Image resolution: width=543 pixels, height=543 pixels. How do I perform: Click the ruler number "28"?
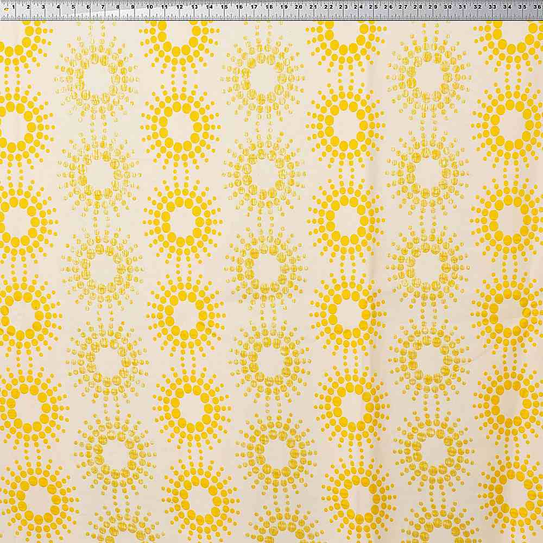(418, 7)
